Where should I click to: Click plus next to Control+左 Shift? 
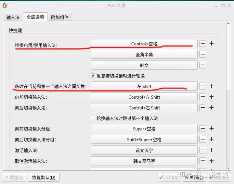pos(212,97)
